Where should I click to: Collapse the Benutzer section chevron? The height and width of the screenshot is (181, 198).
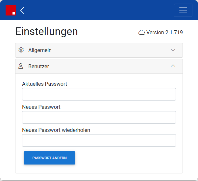click(173, 66)
